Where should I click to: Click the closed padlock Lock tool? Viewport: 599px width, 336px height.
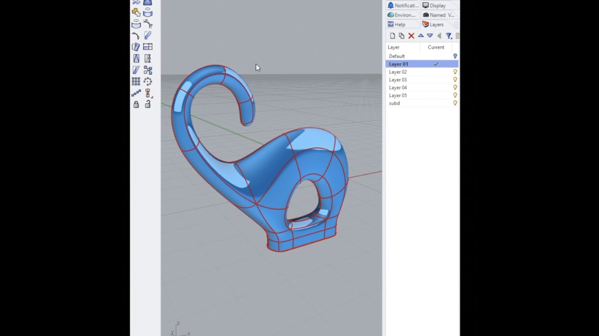coord(136,105)
